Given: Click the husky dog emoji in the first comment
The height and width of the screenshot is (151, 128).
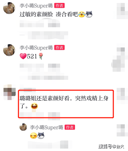Looking at the screenshot, I should (89, 14).
